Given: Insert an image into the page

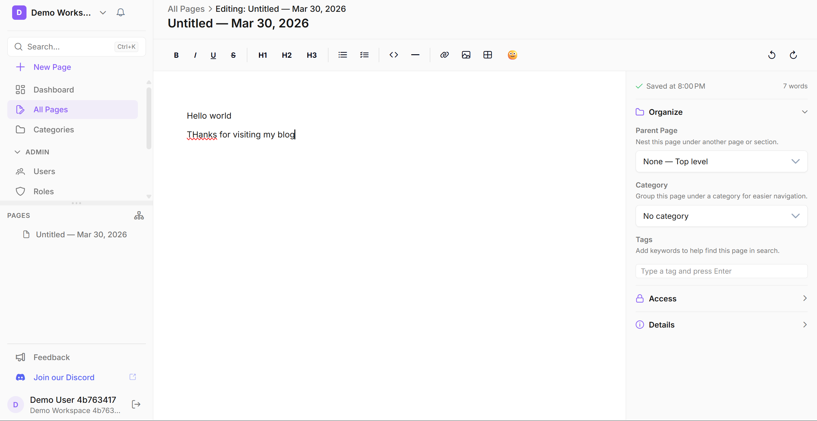Looking at the screenshot, I should [466, 55].
